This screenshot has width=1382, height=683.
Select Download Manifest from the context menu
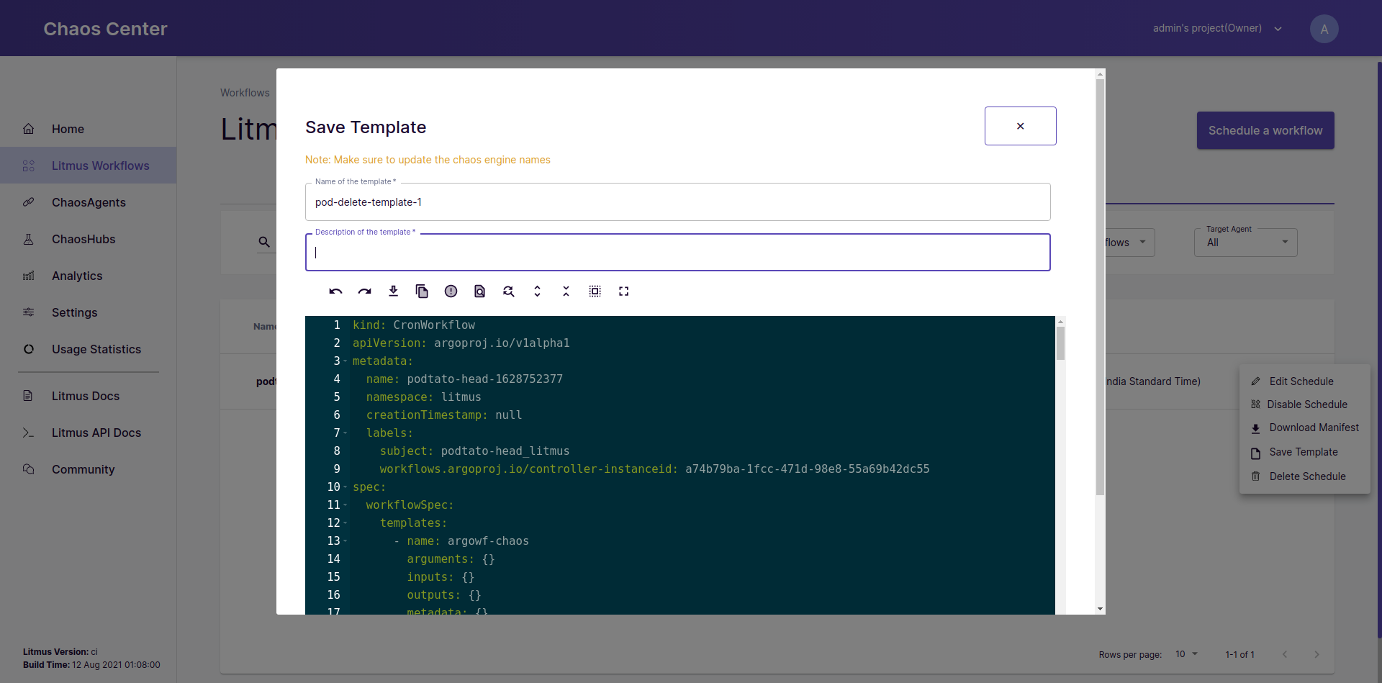[x=1313, y=428]
